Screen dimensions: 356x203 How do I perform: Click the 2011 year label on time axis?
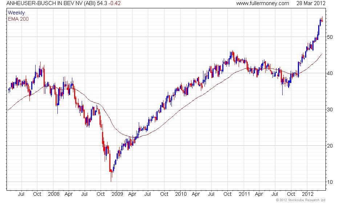pos(244,194)
